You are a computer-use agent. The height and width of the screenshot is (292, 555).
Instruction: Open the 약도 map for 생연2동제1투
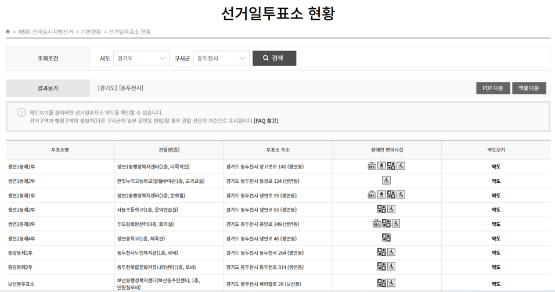click(x=496, y=196)
